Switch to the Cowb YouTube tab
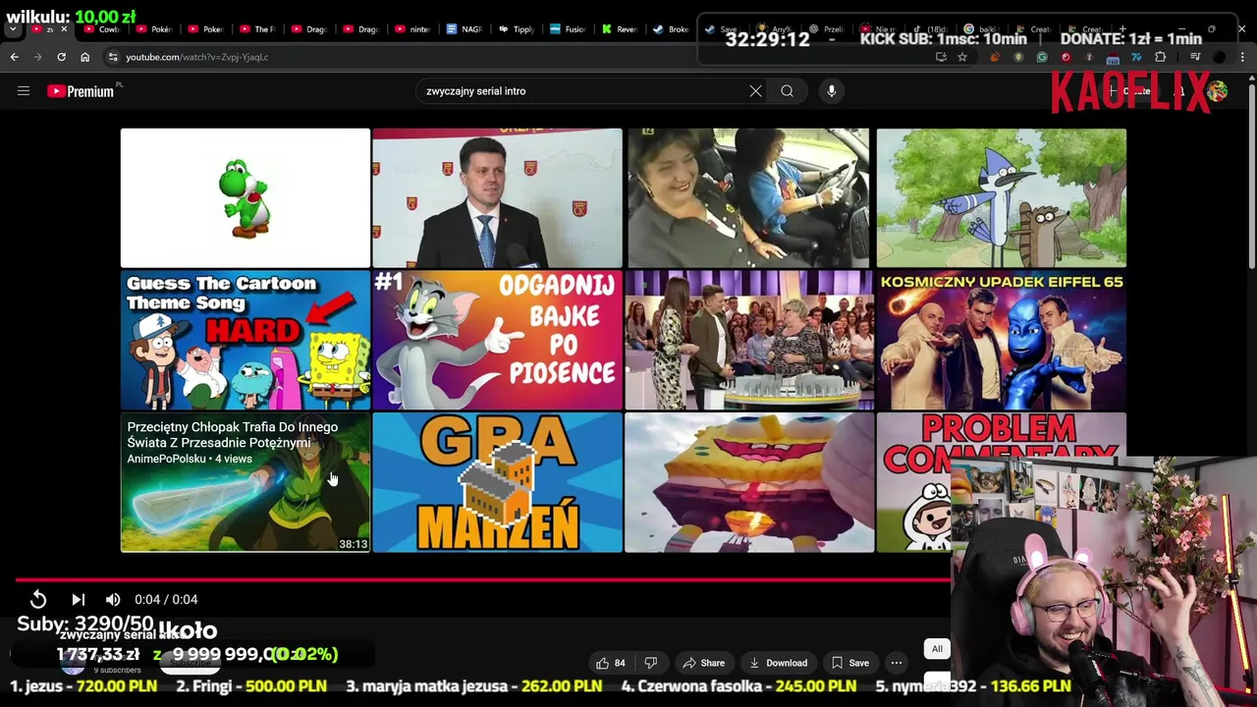Viewport: 1257px width, 707px height. [x=102, y=28]
